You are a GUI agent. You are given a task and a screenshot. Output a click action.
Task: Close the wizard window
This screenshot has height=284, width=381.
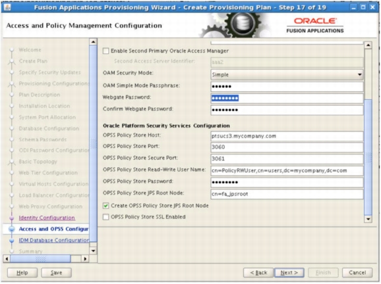(x=372, y=7)
